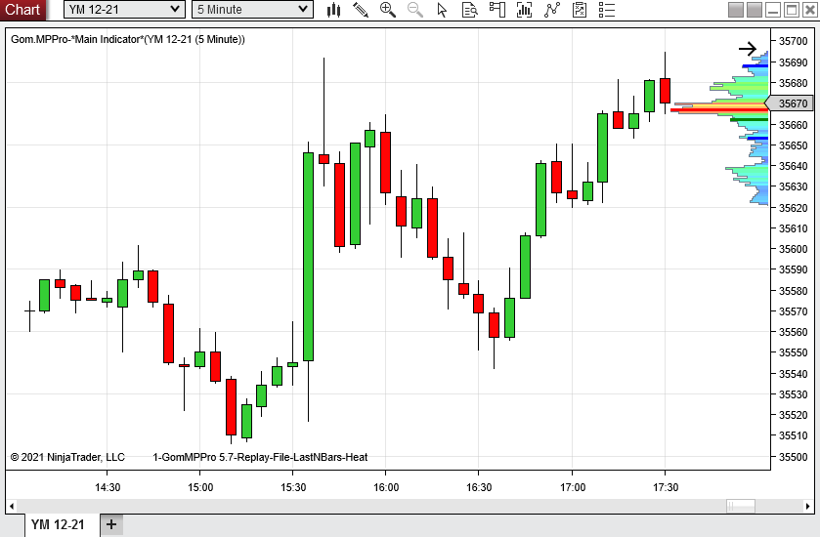Image resolution: width=820 pixels, height=537 pixels.
Task: Open the chart trader icon
Action: (x=497, y=10)
